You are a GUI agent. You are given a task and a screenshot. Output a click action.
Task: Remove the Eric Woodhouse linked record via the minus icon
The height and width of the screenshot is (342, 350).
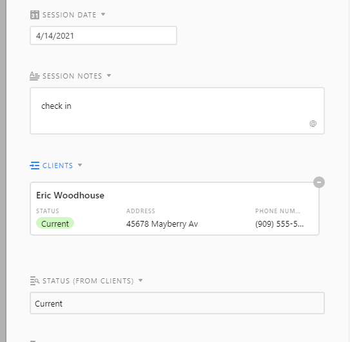point(319,182)
